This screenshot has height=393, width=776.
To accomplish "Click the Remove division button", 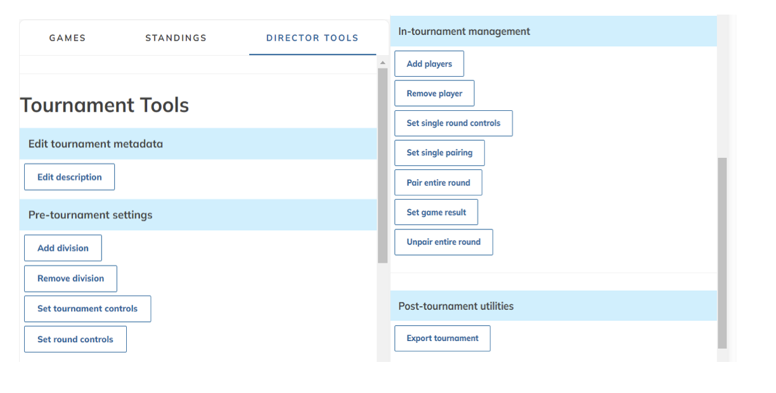I will [70, 278].
